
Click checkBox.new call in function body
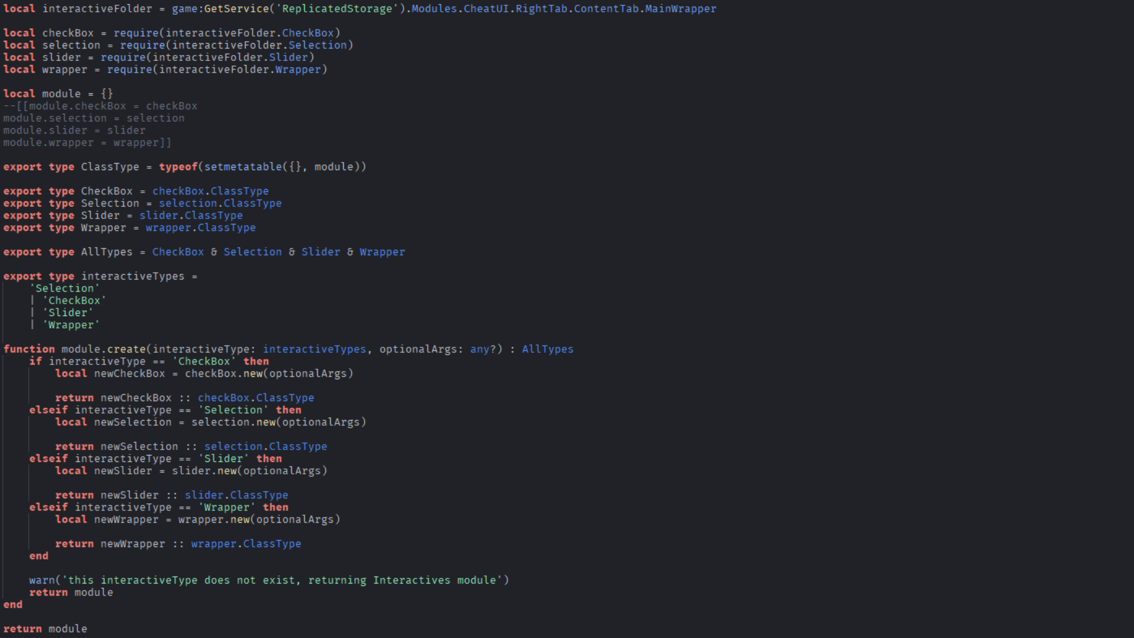[x=224, y=374]
